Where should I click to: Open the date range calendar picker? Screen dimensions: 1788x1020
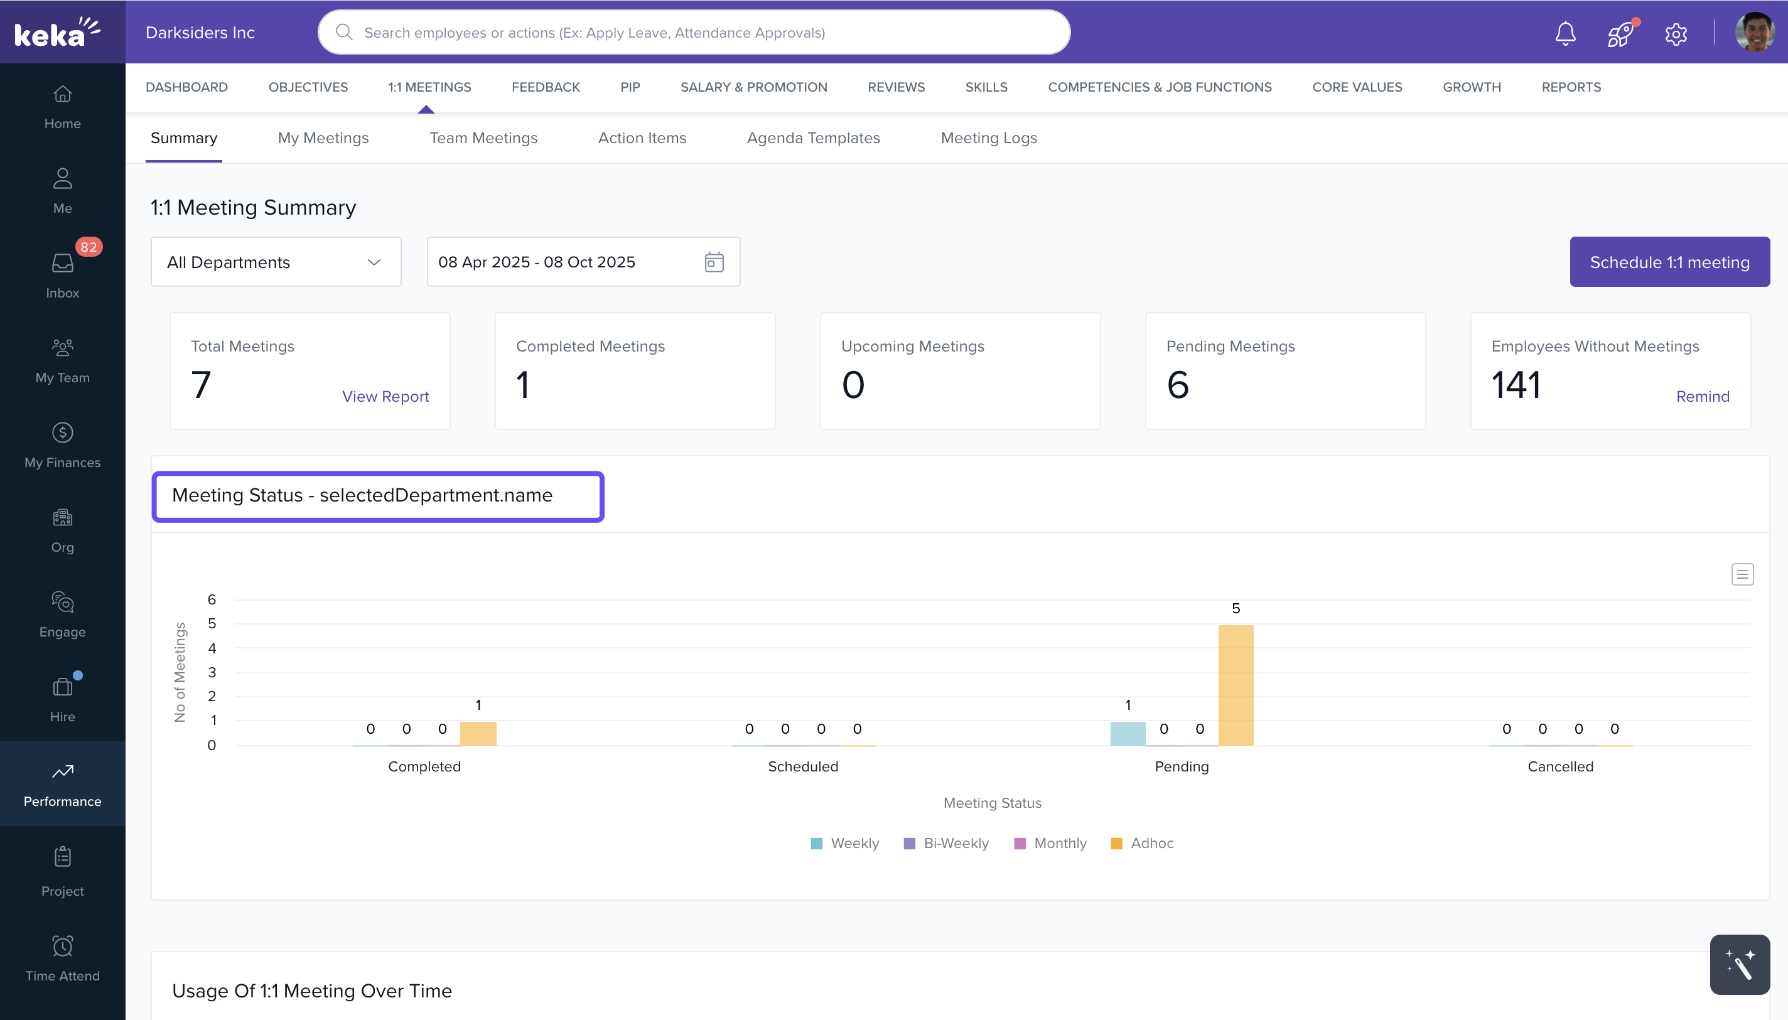pyautogui.click(x=713, y=262)
